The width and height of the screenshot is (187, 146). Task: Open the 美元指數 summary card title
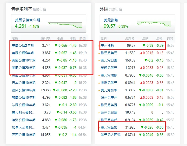coord(111,20)
